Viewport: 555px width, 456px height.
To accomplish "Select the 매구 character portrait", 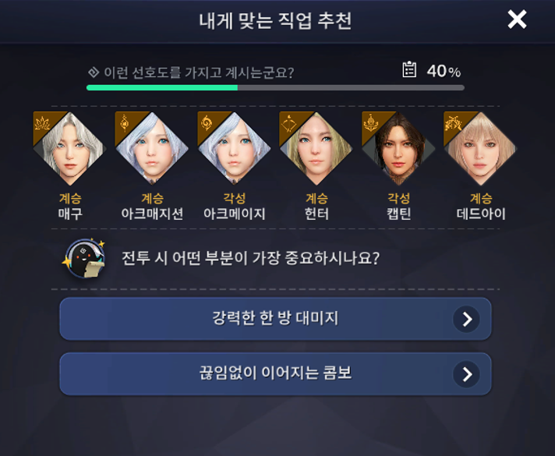I will tap(69, 149).
